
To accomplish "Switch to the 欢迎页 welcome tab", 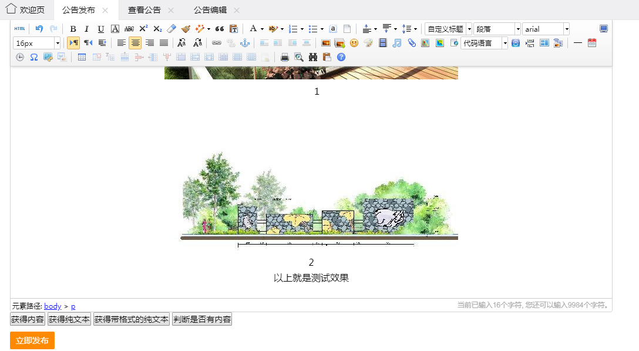I will [x=27, y=10].
